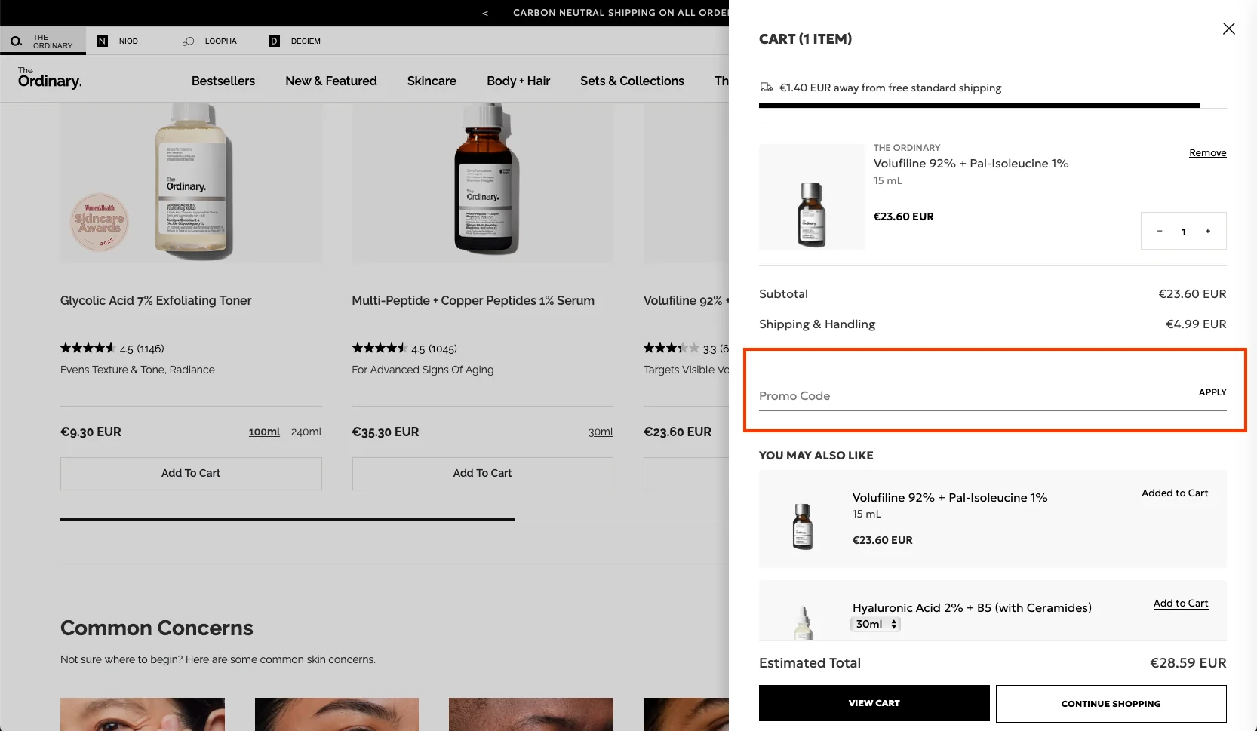Add Hyaluronic Acid 2% + B5 to cart

tap(1180, 604)
